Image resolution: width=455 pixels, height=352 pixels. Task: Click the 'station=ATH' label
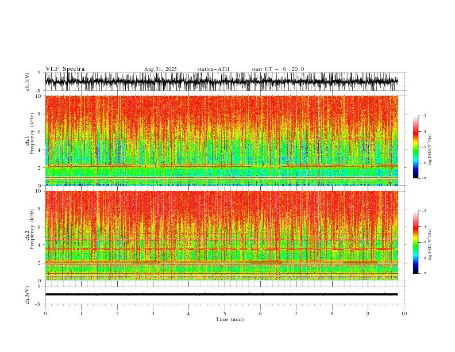[x=213, y=69]
